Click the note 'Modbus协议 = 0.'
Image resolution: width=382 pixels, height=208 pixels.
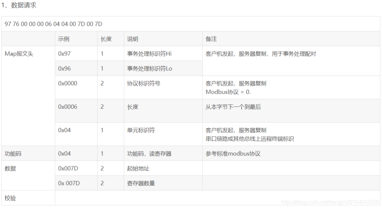[x=228, y=92]
